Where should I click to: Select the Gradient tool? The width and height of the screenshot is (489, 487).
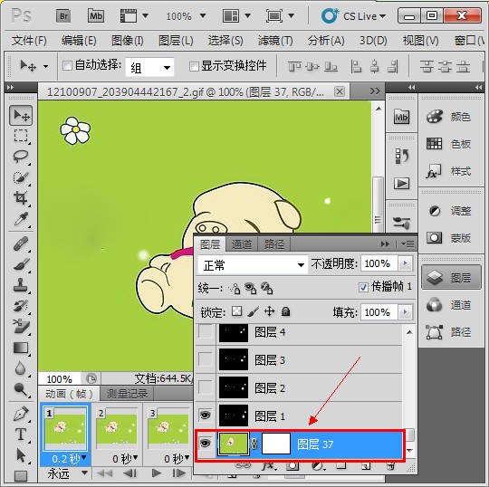[x=21, y=348]
